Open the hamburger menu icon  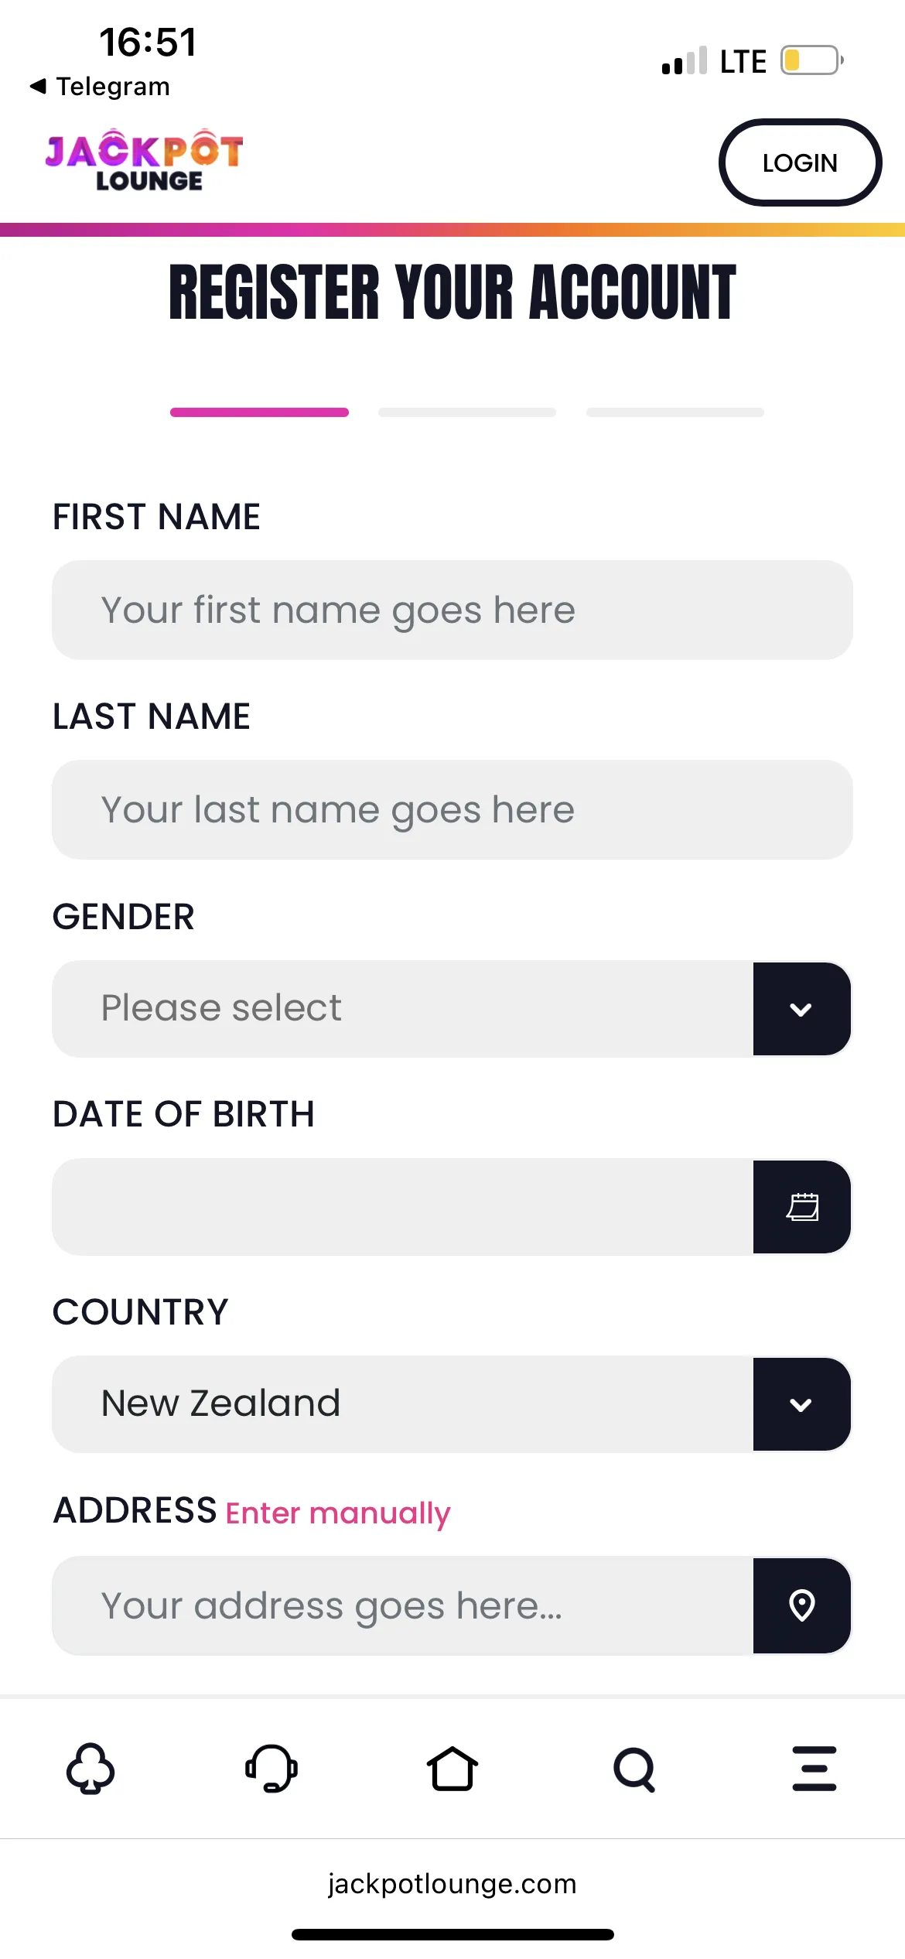[x=814, y=1769]
